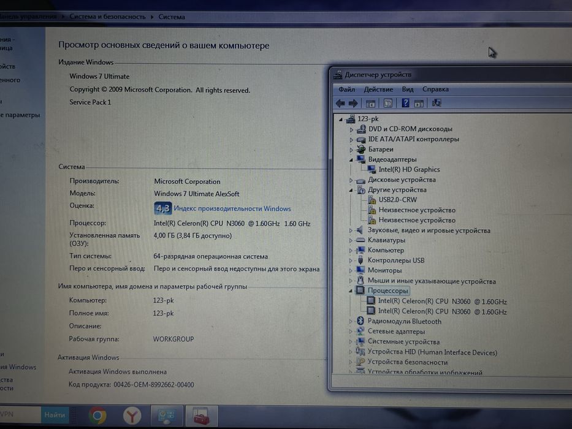Image resolution: width=572 pixels, height=429 pixels.
Task: Click the Help question mark toolbar icon
Action: tap(405, 103)
